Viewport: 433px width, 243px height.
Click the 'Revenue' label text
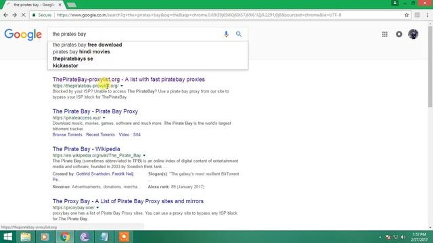[61, 187]
